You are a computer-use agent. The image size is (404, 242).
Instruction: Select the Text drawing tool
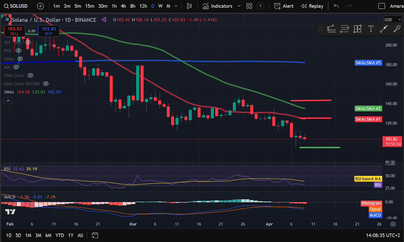(x=371, y=29)
